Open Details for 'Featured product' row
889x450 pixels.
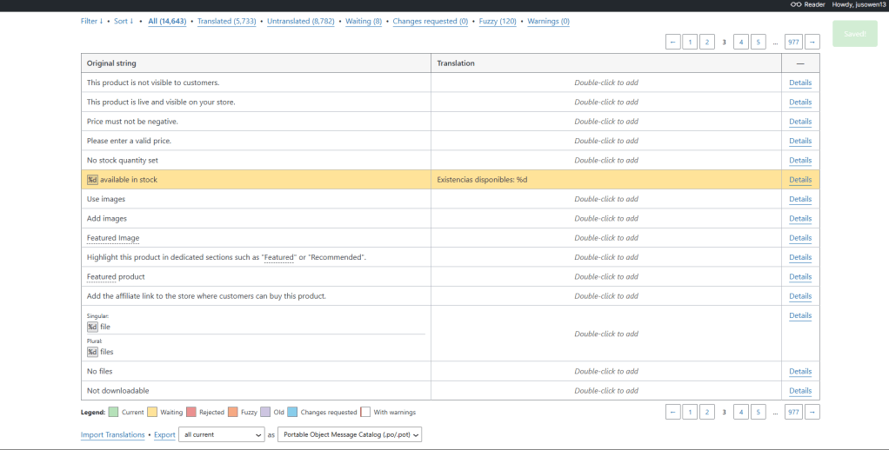[x=800, y=277]
